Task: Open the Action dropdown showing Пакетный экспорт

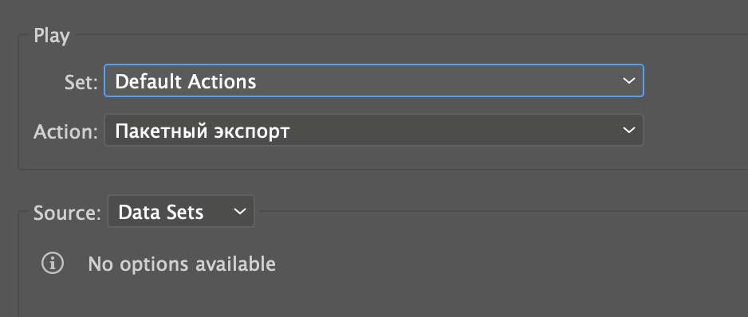Action: pos(374,130)
